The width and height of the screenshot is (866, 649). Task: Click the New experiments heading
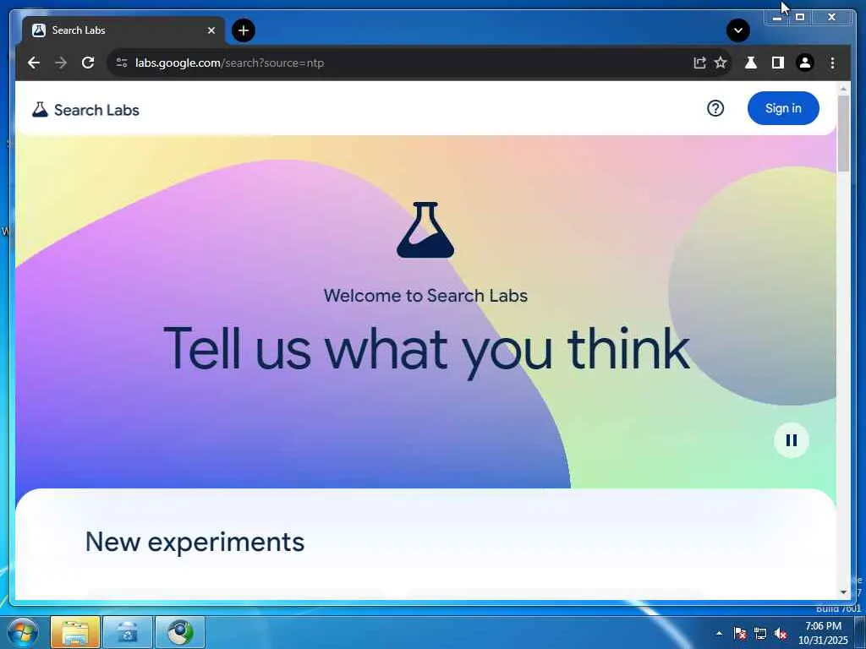[x=195, y=542]
